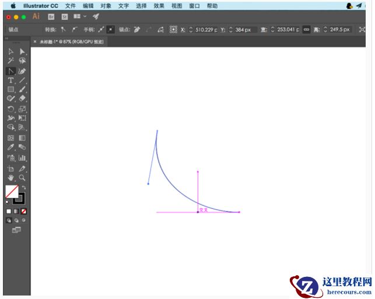
Task: Remove selected anchor points
Action: tap(137, 29)
